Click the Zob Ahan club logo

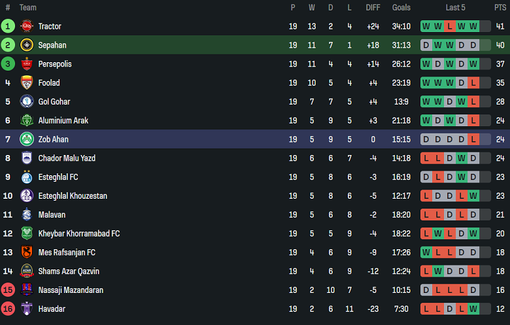pos(27,139)
